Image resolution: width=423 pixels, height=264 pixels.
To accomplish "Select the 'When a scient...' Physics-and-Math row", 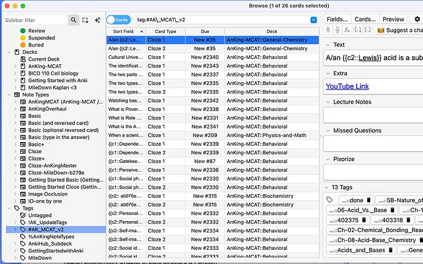I will 213,135.
